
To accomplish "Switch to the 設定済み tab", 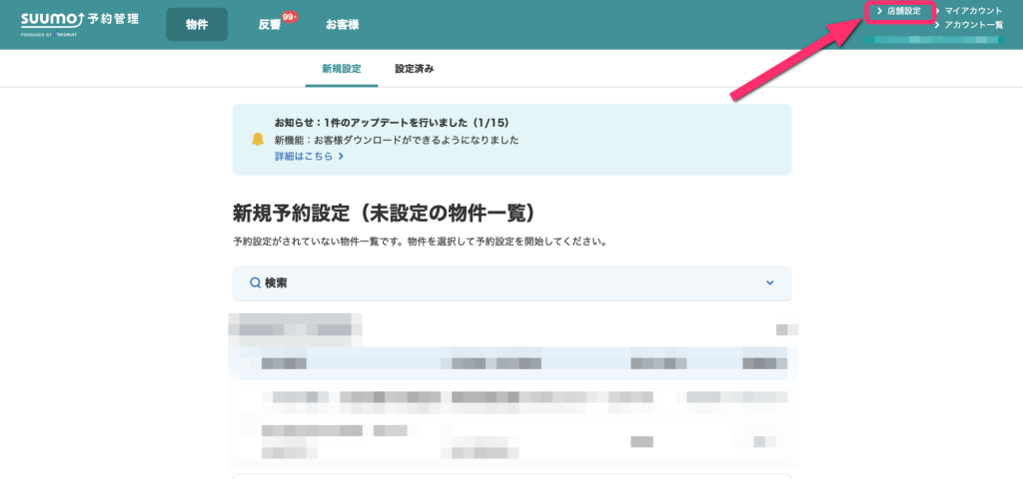I will [414, 69].
